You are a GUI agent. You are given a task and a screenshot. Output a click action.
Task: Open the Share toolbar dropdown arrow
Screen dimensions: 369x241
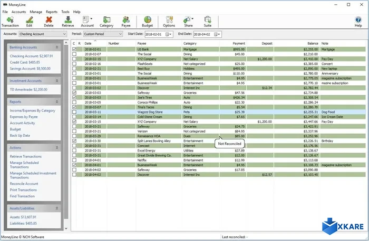click(x=192, y=18)
